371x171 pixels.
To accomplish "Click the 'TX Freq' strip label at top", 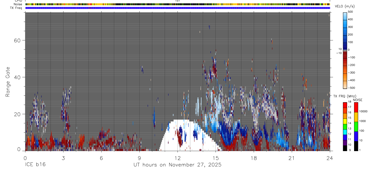I will click(x=16, y=8).
